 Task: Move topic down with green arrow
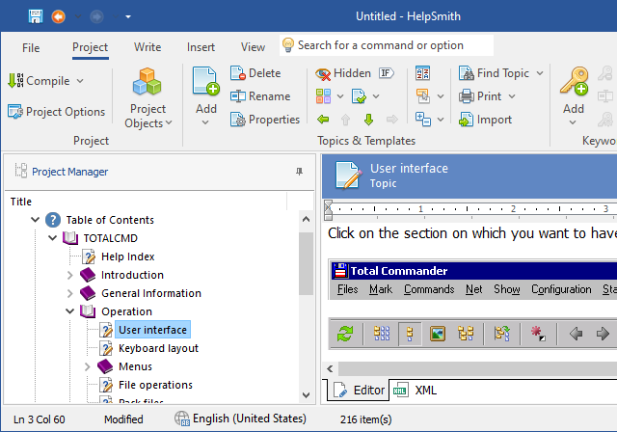click(x=368, y=120)
